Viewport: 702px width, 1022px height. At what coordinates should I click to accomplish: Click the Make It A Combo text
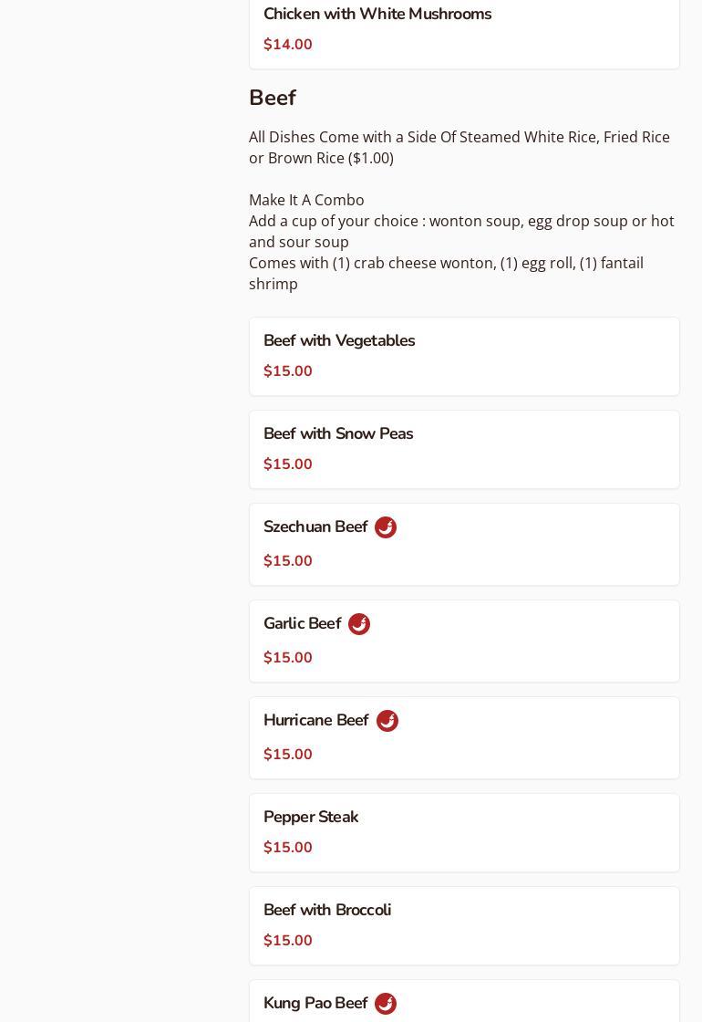(x=306, y=200)
